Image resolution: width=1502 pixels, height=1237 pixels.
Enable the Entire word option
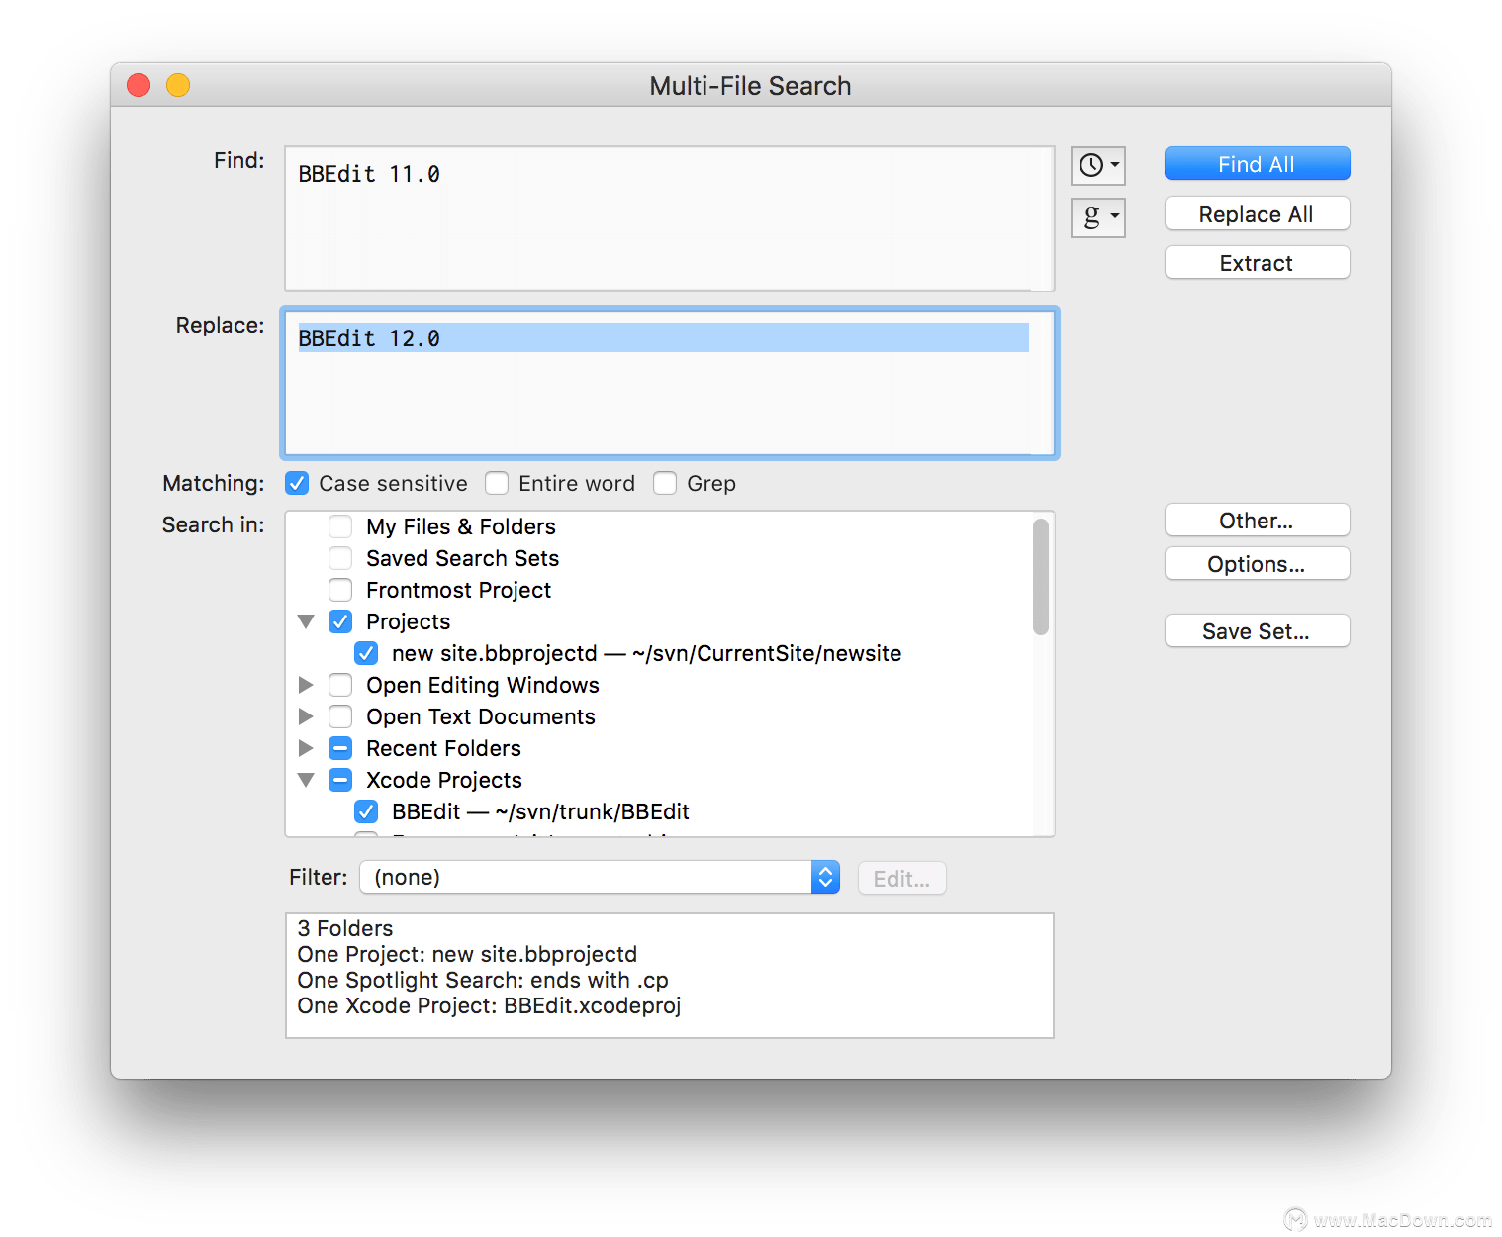pyautogui.click(x=497, y=483)
